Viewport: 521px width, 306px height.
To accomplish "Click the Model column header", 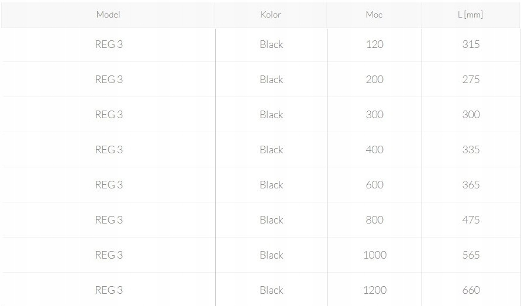I will pos(108,15).
